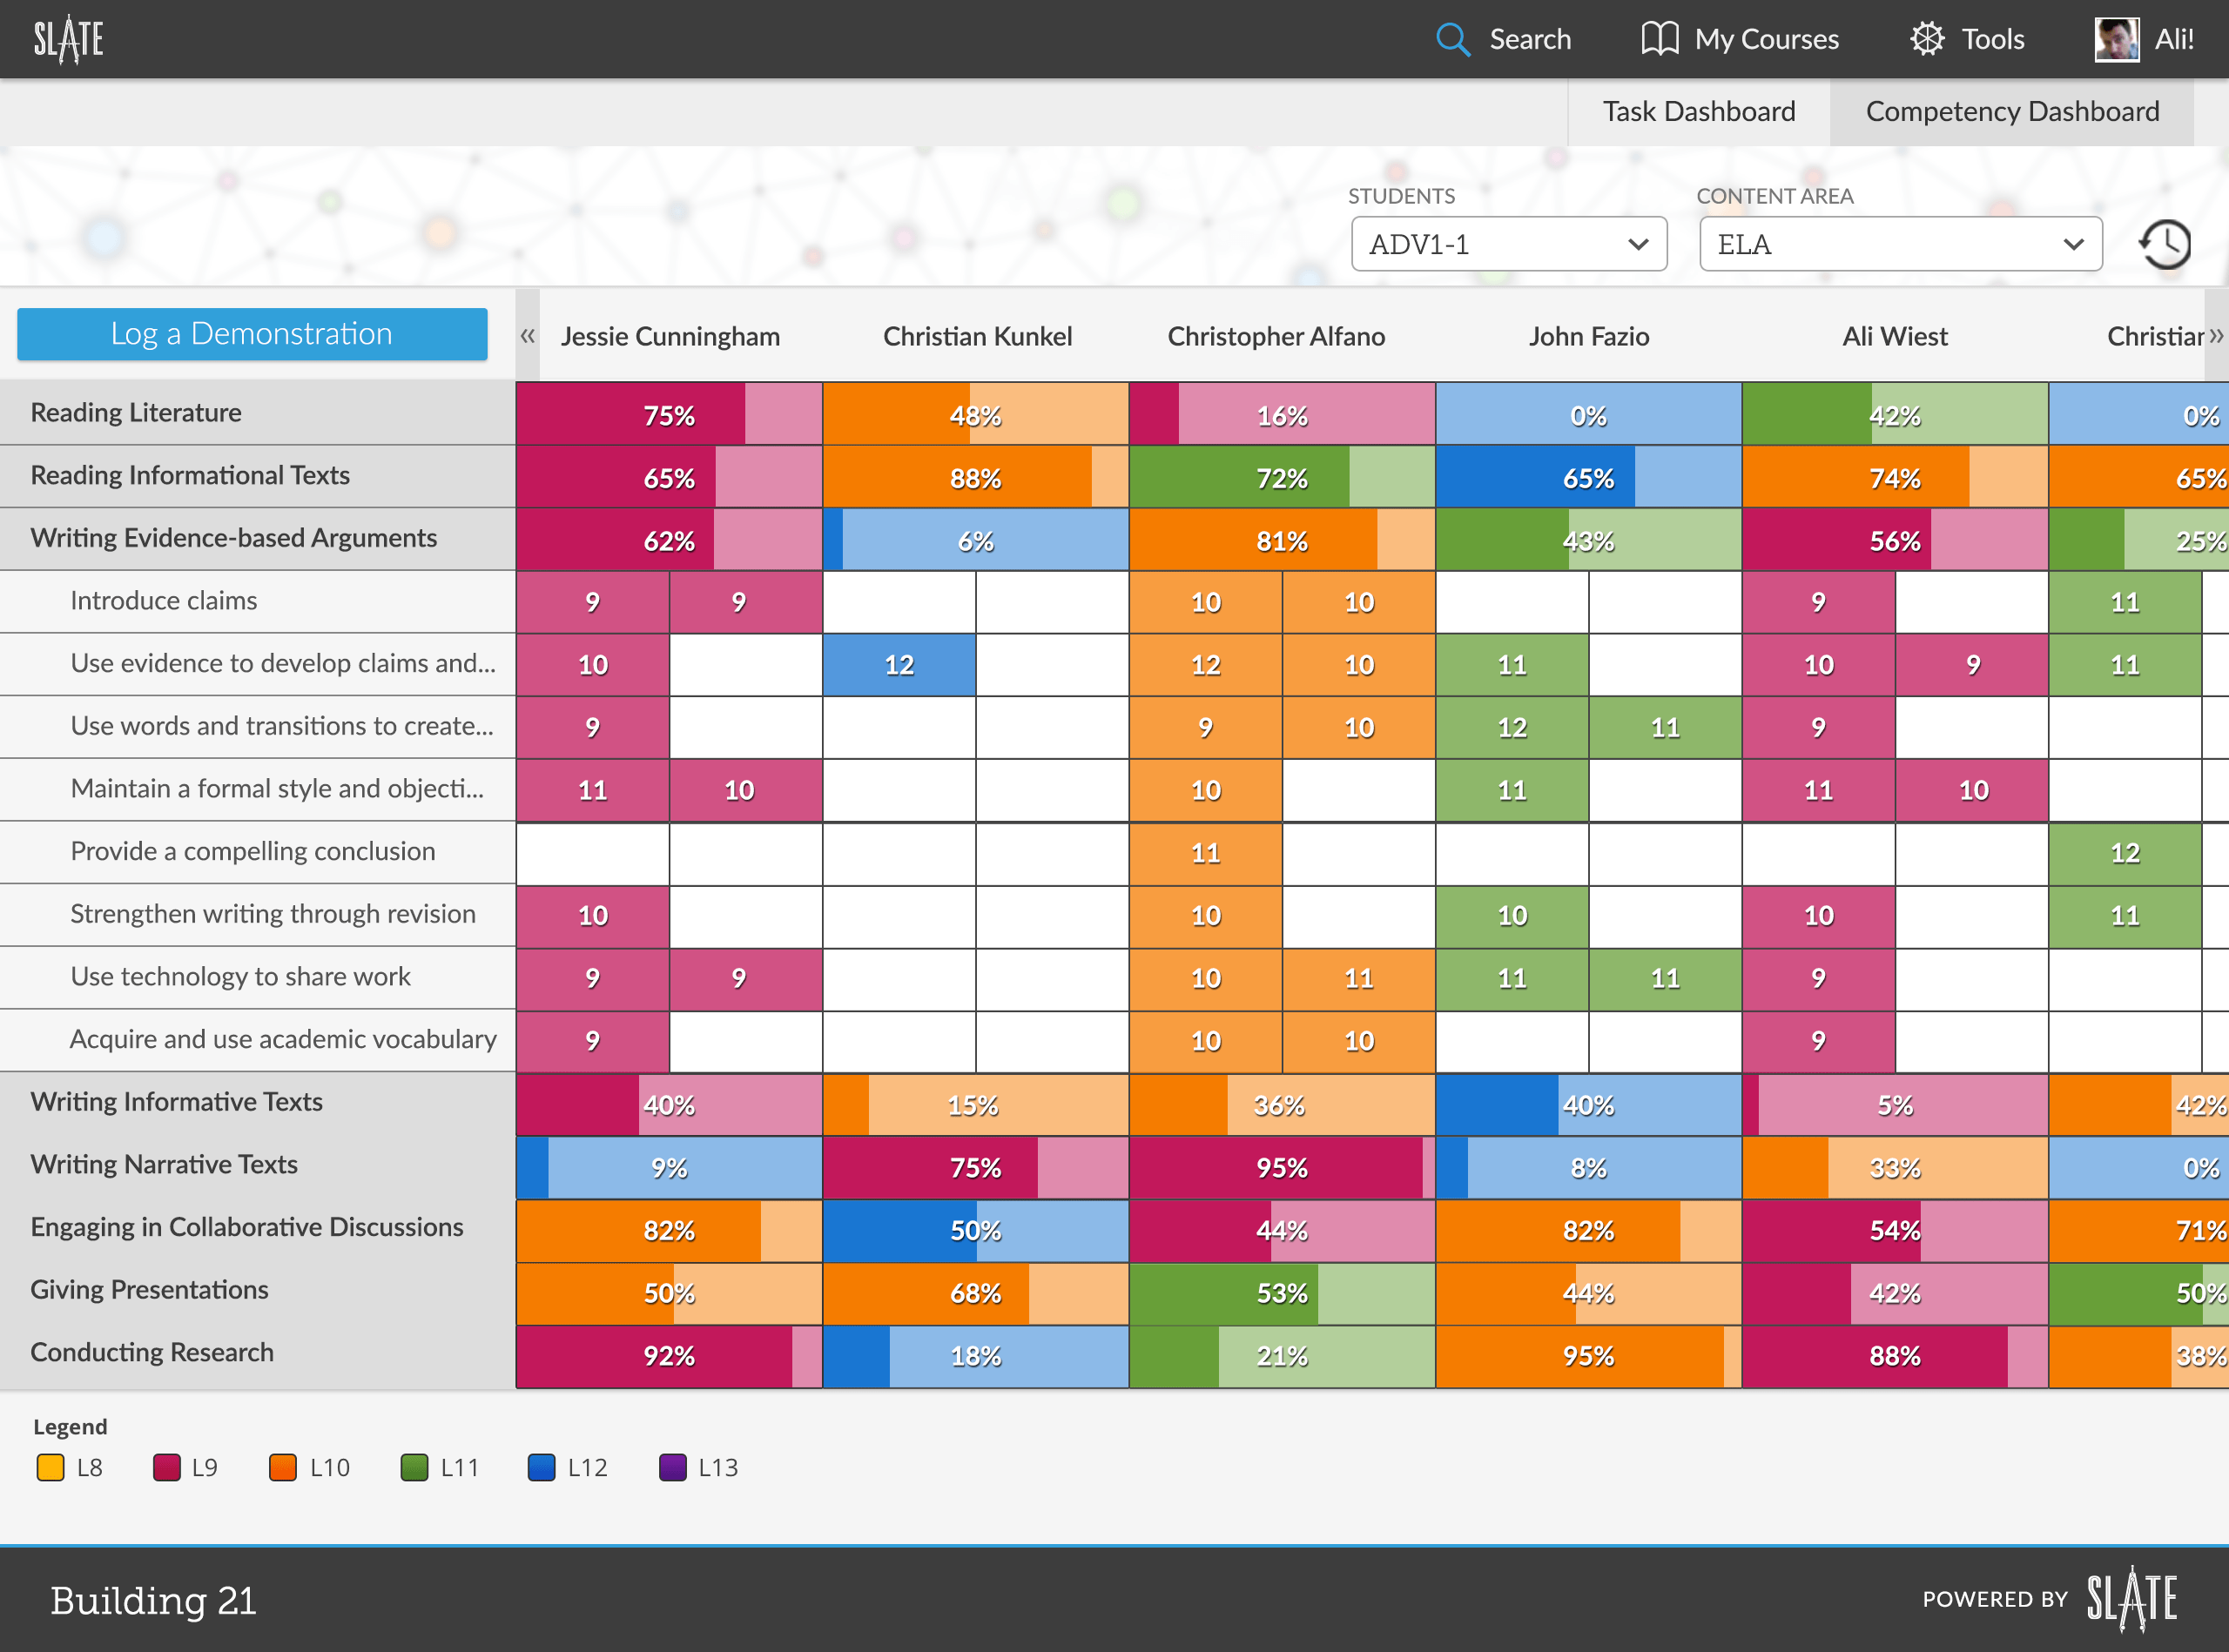Open John Fazio's column header
This screenshot has width=2229, height=1652.
(1589, 337)
